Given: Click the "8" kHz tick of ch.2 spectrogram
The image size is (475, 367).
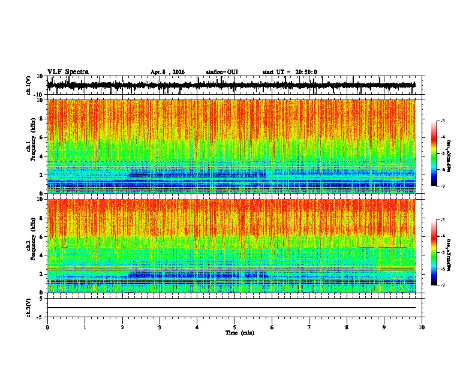Looking at the screenshot, I should [x=41, y=218].
